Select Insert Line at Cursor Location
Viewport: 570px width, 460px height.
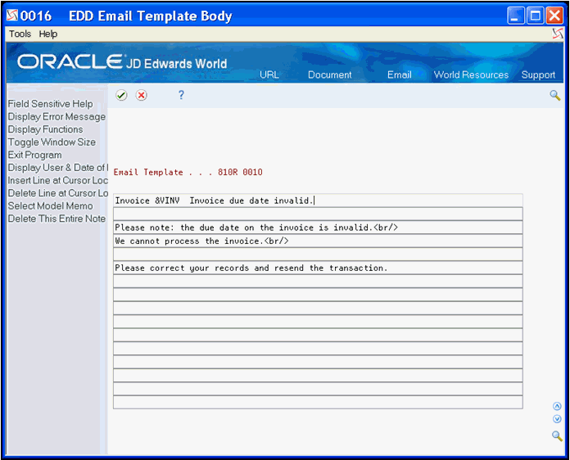[x=58, y=180]
